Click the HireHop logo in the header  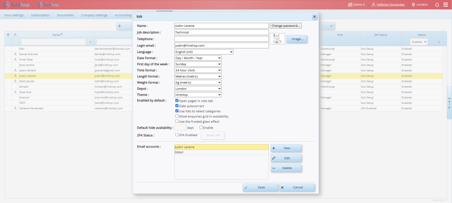(16, 4)
